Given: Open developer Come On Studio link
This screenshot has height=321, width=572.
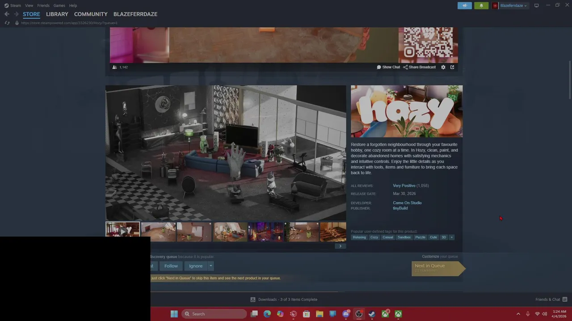Looking at the screenshot, I should 407,203.
